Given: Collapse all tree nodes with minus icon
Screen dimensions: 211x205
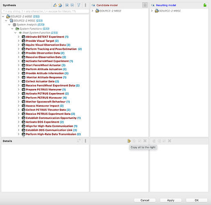Looking at the screenshot, I should [72, 5].
